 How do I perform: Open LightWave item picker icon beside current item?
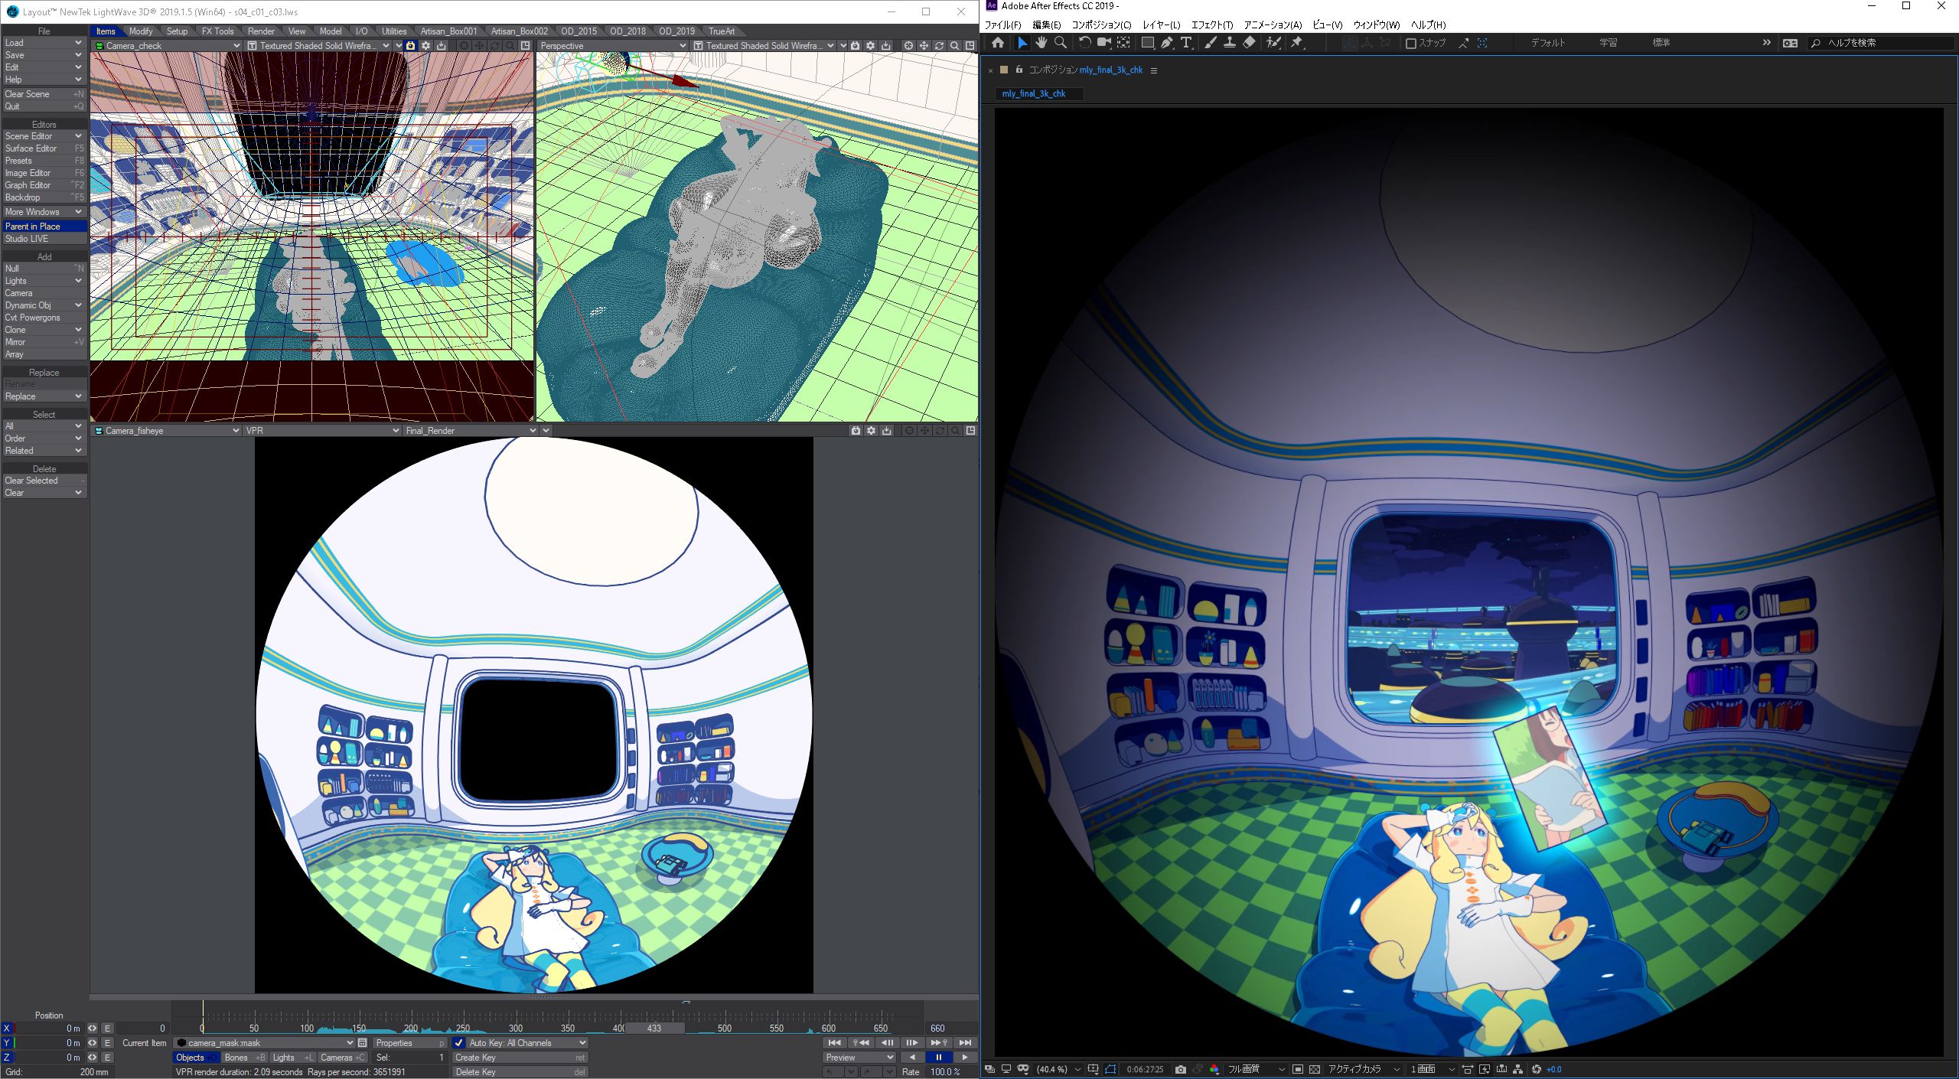363,1043
